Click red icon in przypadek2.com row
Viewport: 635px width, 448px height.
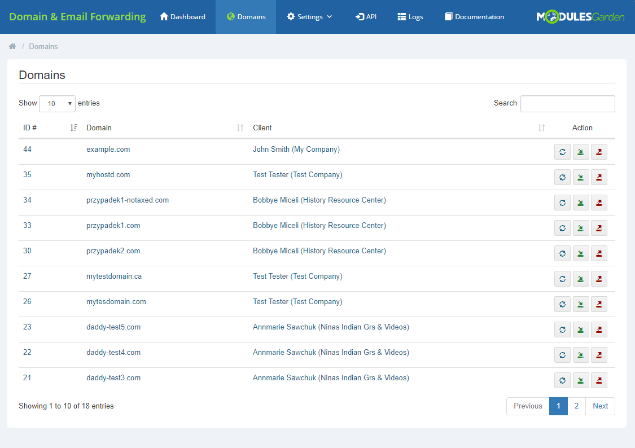[x=599, y=254]
